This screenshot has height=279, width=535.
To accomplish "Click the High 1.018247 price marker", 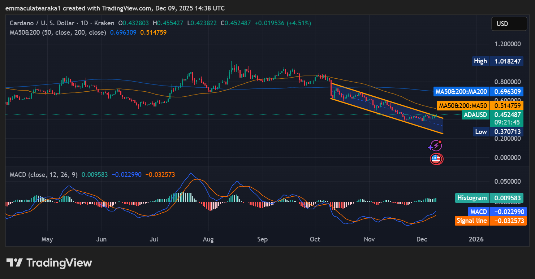I will pos(497,61).
